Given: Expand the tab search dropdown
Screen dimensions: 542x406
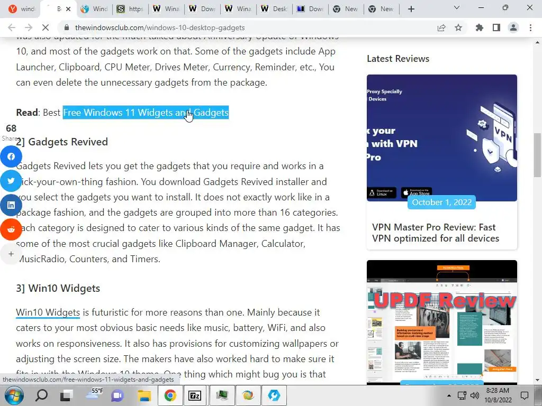Looking at the screenshot, I should click(x=457, y=7).
